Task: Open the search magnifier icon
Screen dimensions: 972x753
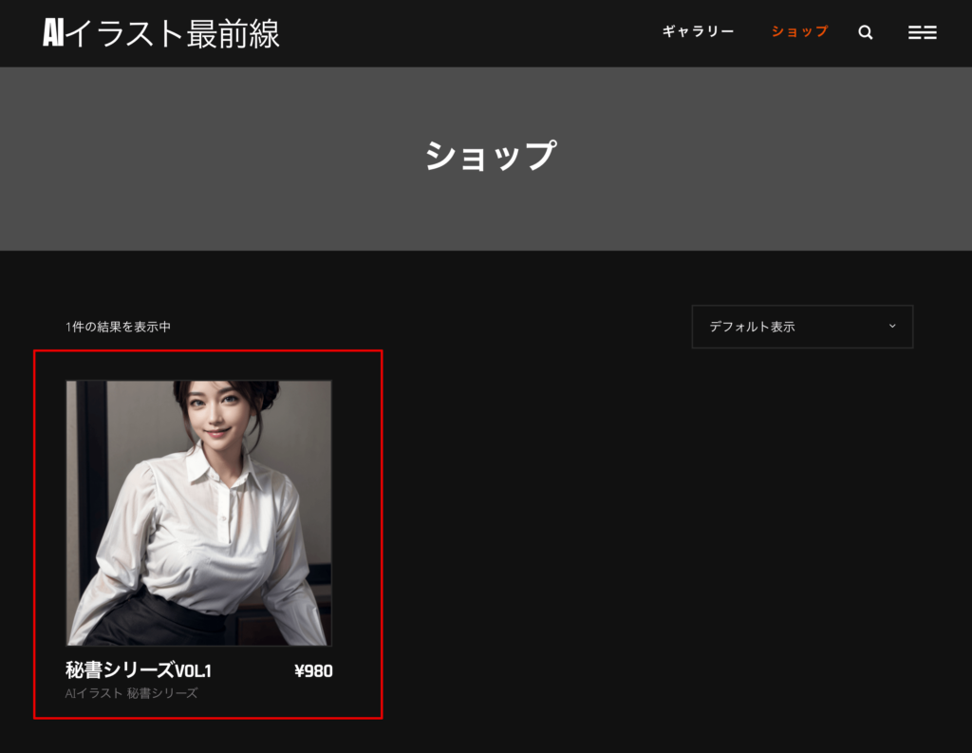Action: (x=866, y=32)
